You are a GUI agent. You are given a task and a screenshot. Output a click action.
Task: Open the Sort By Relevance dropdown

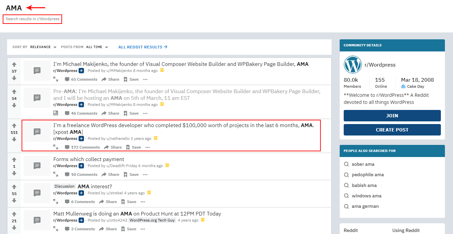coord(43,47)
